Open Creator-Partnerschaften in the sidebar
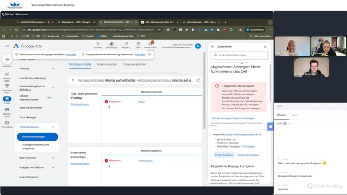Viewport: 347px width, 195px height. (x=29, y=98)
